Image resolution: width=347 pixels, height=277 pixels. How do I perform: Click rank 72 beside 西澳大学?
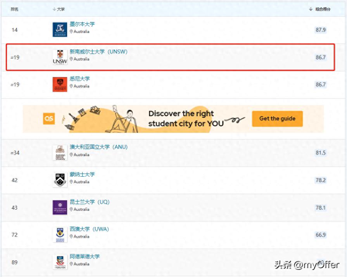(x=15, y=235)
